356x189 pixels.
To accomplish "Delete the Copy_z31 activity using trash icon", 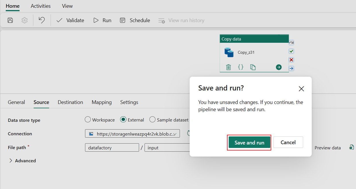I will [x=228, y=67].
